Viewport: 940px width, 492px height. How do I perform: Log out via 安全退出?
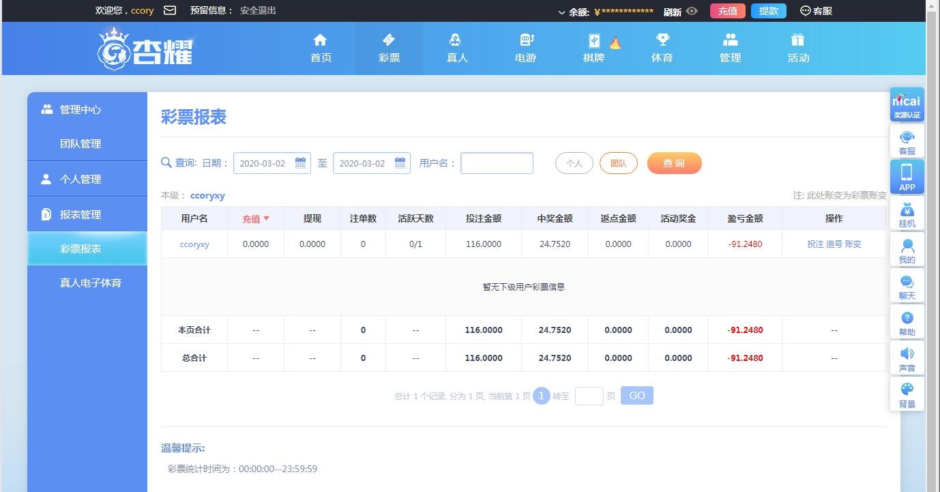258,11
